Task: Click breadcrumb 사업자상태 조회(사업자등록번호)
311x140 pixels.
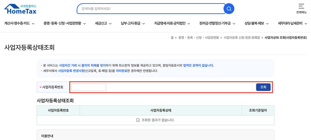Action: (286, 38)
